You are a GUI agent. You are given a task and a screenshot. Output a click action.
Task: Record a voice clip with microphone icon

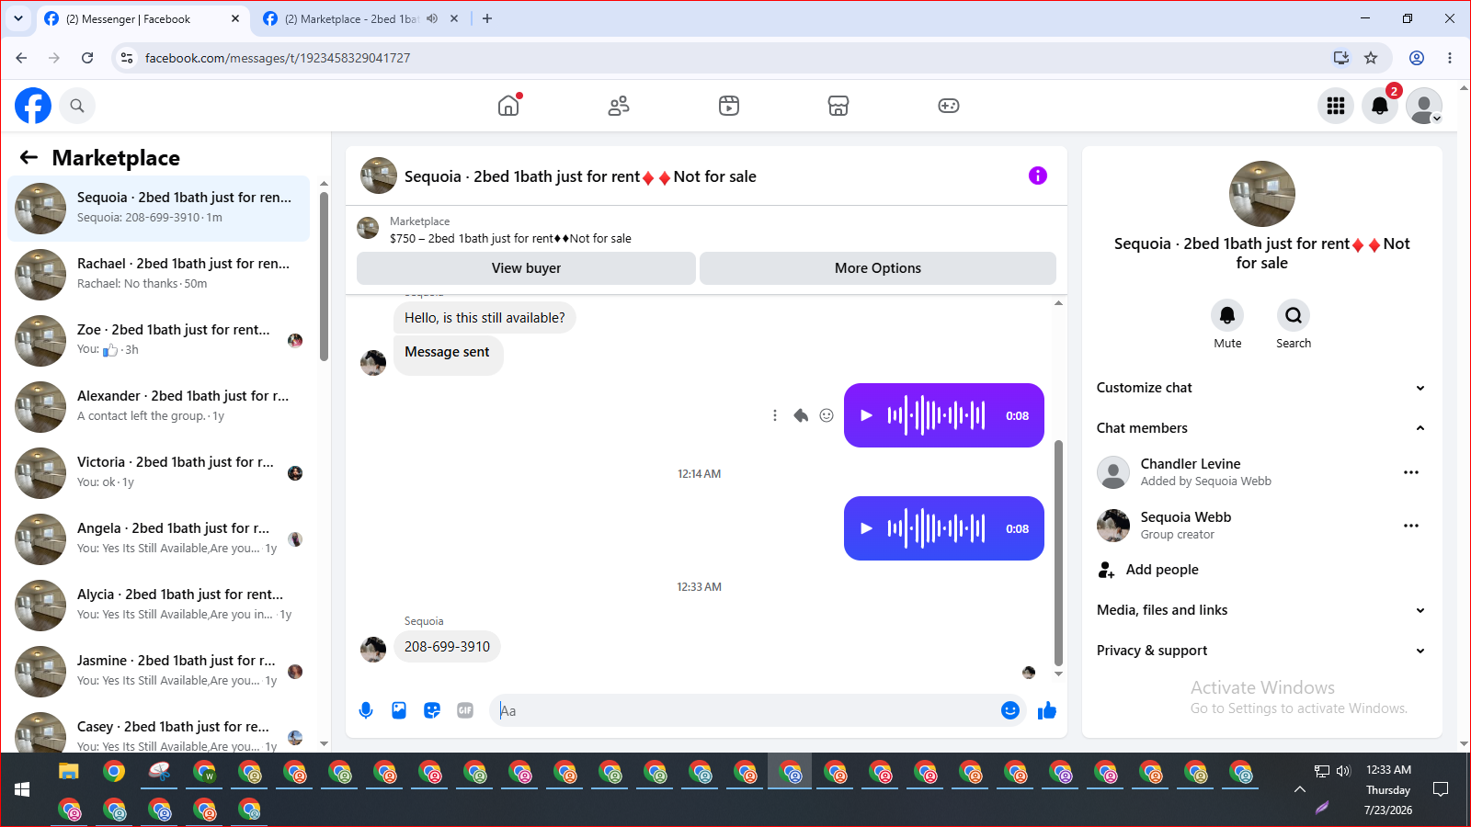(x=366, y=710)
